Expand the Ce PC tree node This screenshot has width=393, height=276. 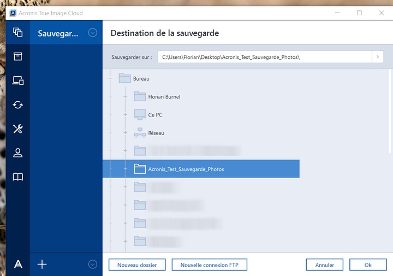(x=125, y=114)
